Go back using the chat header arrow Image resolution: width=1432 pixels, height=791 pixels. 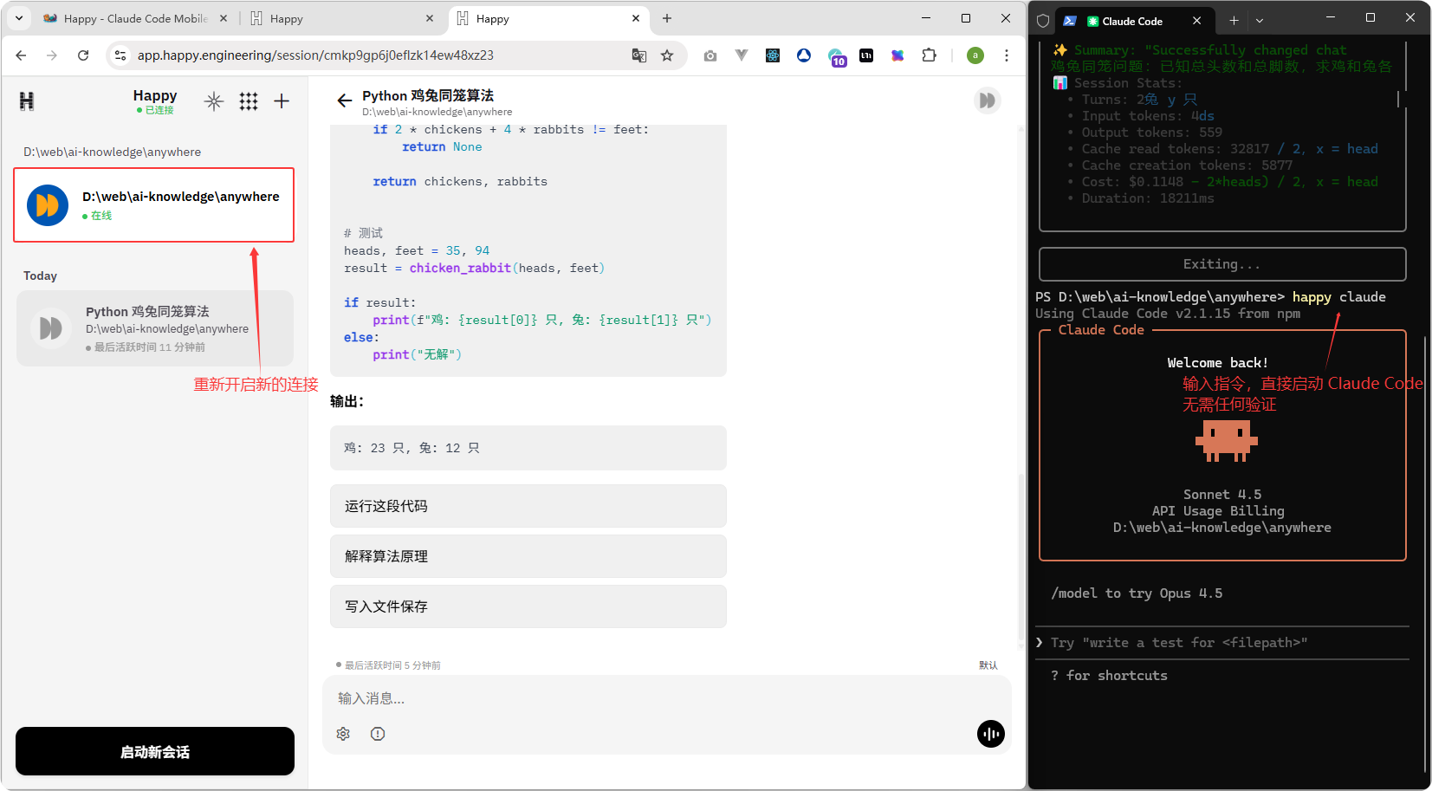[x=344, y=101]
